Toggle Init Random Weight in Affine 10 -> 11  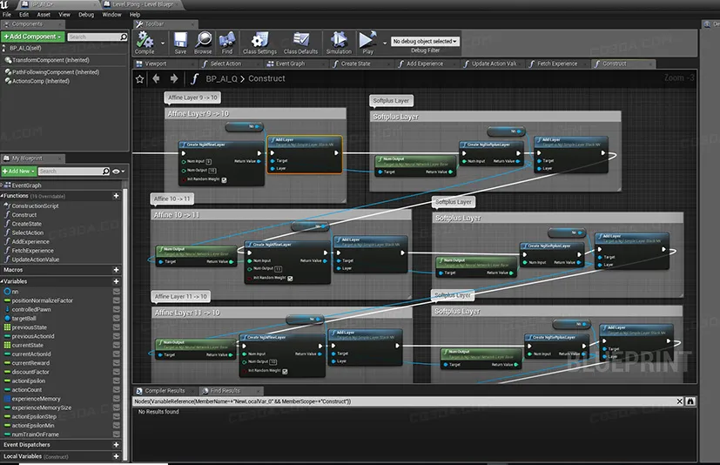coord(290,278)
